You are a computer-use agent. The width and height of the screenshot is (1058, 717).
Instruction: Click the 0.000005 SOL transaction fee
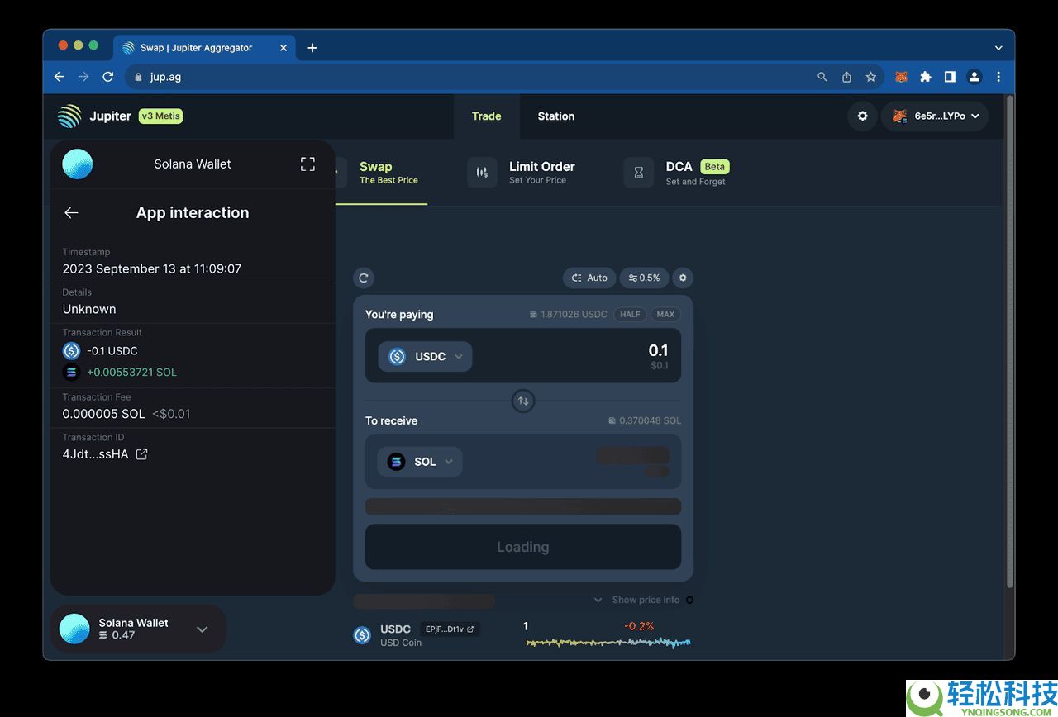(103, 414)
